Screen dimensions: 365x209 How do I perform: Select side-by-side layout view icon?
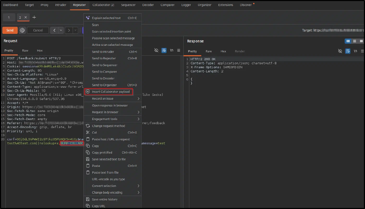pos(348,41)
